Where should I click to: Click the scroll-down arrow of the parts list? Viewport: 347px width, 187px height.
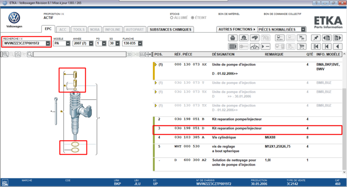click(x=344, y=172)
